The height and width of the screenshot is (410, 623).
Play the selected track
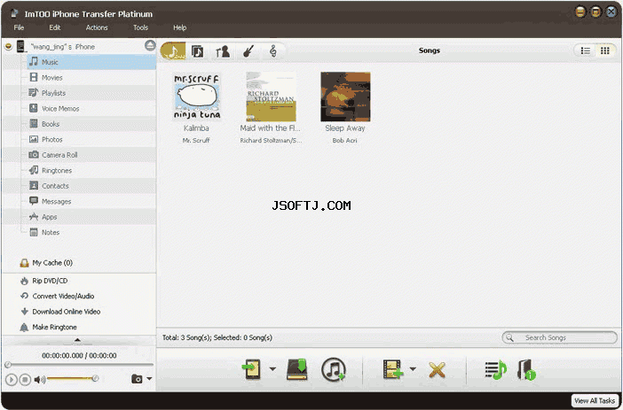click(x=12, y=380)
